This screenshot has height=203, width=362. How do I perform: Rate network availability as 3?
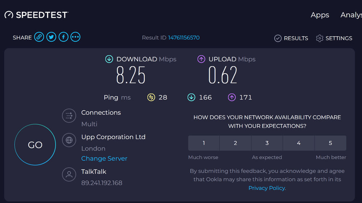[x=267, y=143]
